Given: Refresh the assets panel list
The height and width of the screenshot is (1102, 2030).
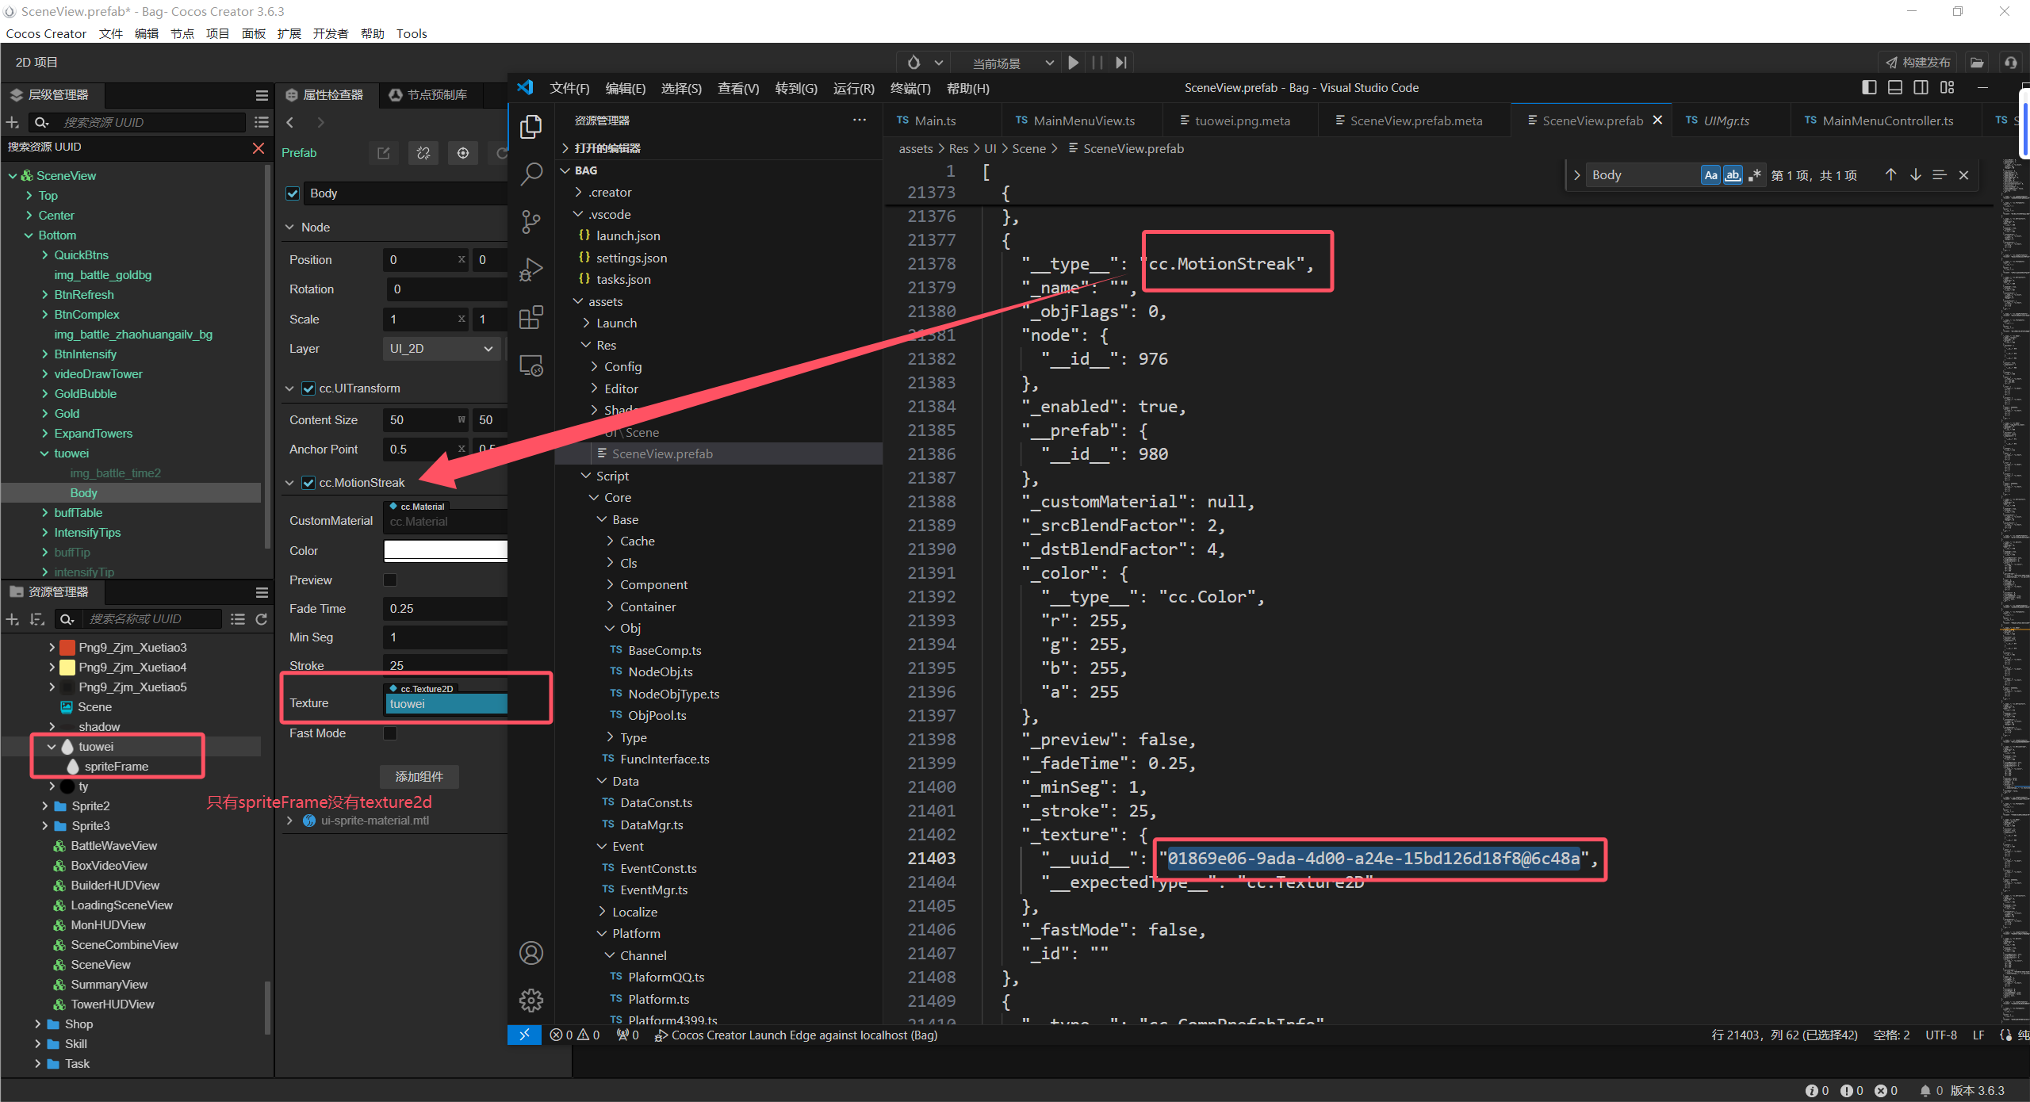Looking at the screenshot, I should point(261,619).
